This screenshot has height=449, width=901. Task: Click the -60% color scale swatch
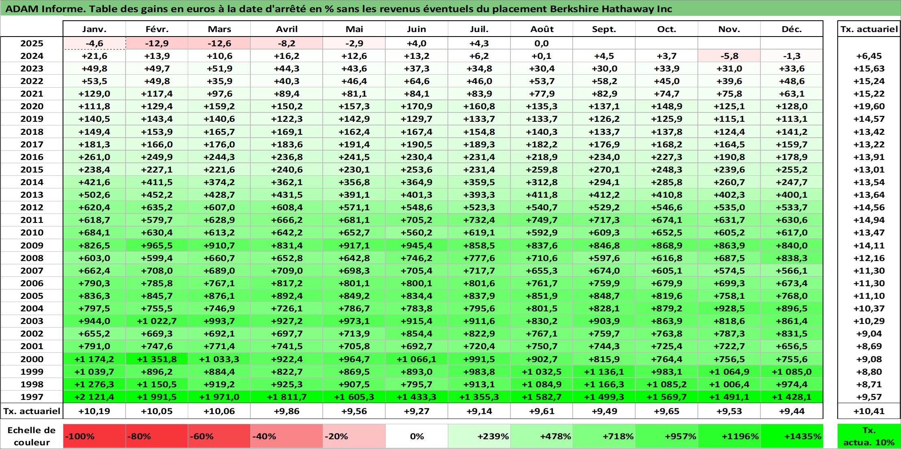click(219, 436)
